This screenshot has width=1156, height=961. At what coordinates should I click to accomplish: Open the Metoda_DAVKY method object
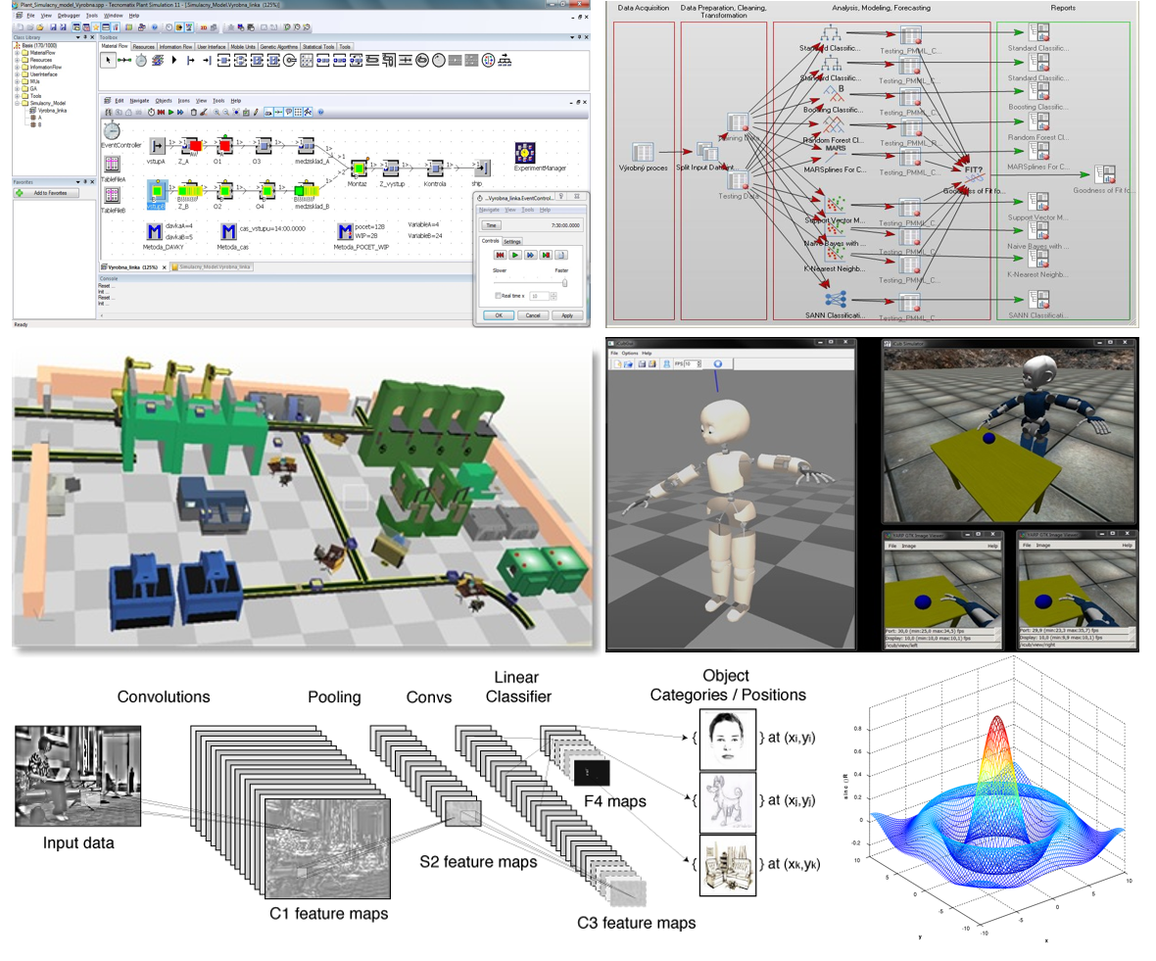click(155, 232)
